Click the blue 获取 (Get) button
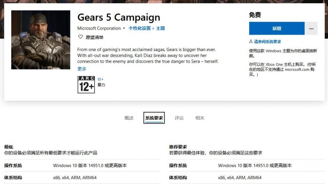Viewport: 328px width, 191px height. coord(276,29)
